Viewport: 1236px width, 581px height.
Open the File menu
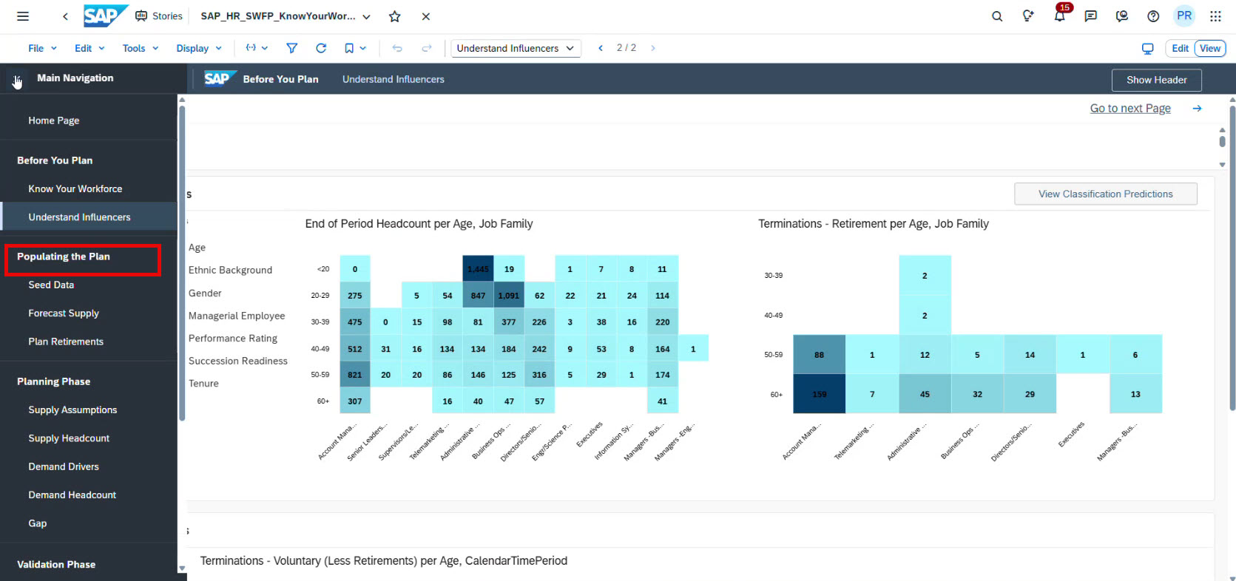pos(42,48)
